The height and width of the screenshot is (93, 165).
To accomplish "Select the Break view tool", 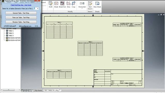I will pyautogui.click(x=56, y=5).
